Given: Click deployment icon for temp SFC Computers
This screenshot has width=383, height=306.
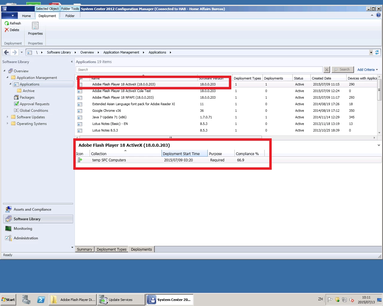Looking at the screenshot, I should (x=80, y=160).
